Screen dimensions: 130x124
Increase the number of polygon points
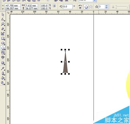coord(106,6)
